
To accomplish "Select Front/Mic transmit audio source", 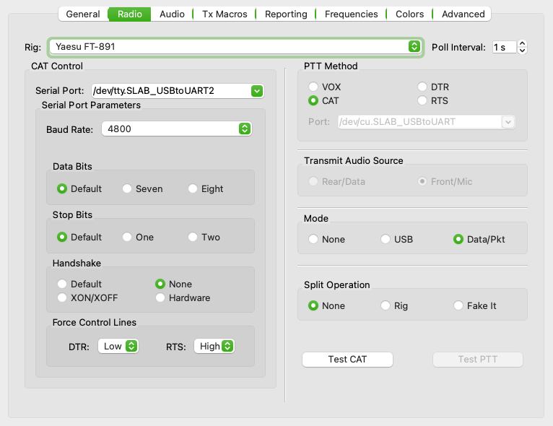I will (x=445, y=182).
